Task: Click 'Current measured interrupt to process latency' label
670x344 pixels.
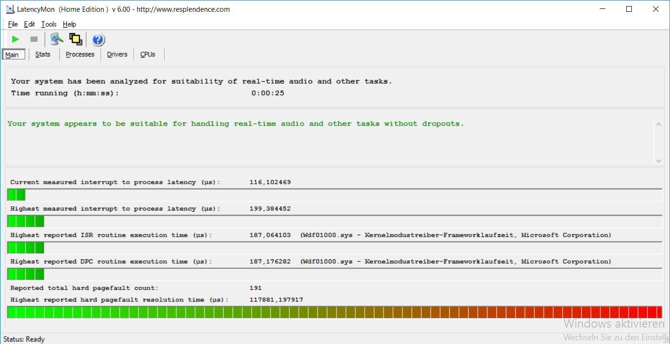Action: tap(115, 182)
